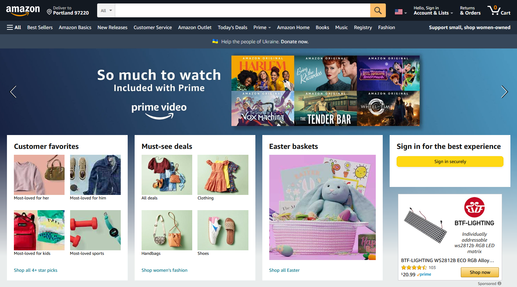Viewport: 517px width, 287px height.
Task: Open Registry
Action: coord(363,27)
